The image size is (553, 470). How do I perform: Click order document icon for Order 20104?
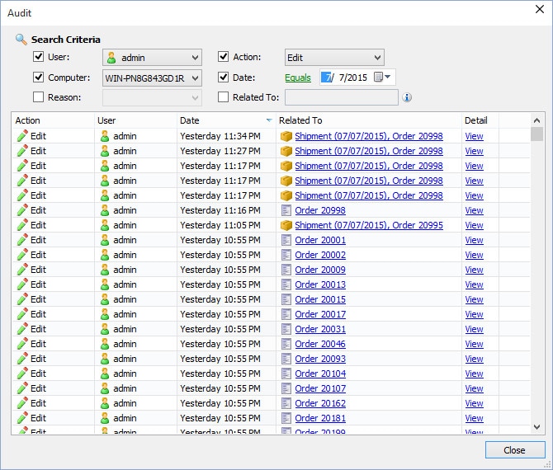286,374
